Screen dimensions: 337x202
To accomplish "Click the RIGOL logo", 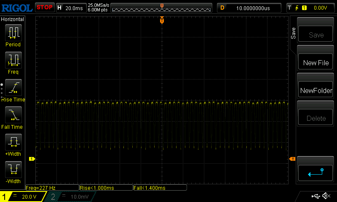I will (17, 8).
